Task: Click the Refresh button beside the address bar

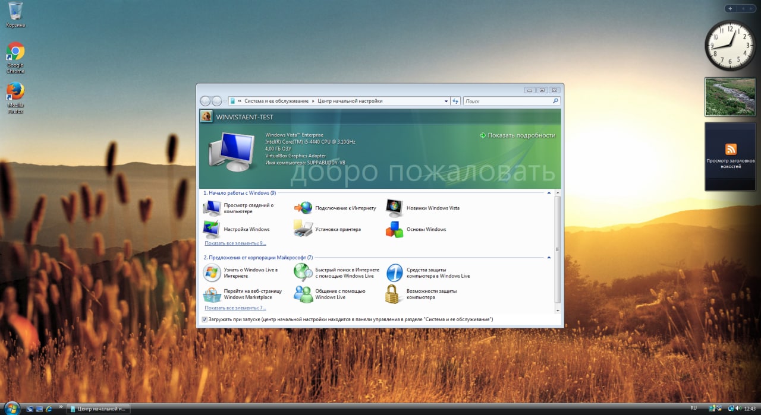Action: click(455, 101)
